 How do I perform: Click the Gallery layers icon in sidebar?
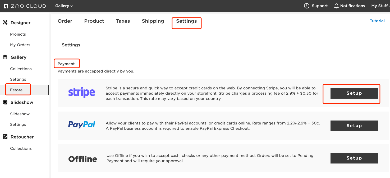5,57
